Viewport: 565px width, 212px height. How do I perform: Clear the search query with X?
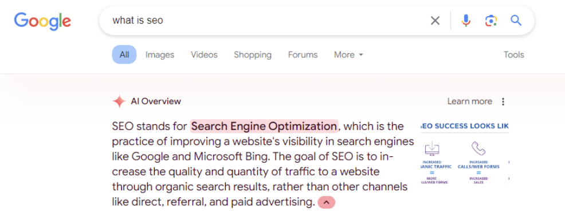pyautogui.click(x=435, y=21)
